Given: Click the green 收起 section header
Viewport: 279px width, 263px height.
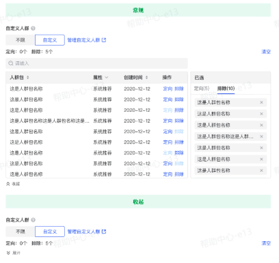Looking at the screenshot, I should point(138,202).
